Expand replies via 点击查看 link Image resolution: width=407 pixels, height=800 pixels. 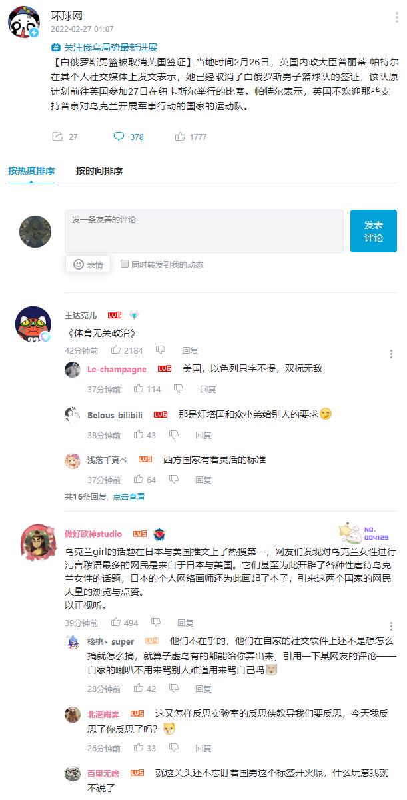coord(129,496)
